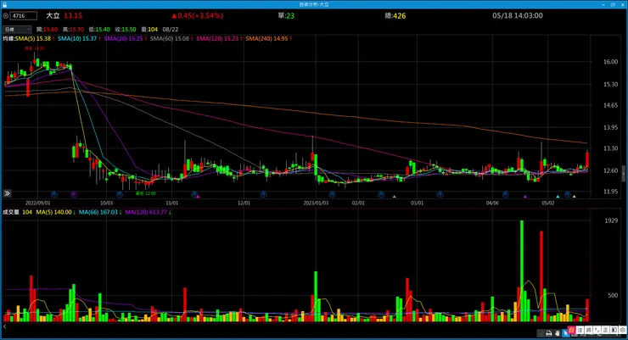Screen dimensions: 628x340
Task: Click the pink IME icon in the input bar
Action: tap(571, 330)
